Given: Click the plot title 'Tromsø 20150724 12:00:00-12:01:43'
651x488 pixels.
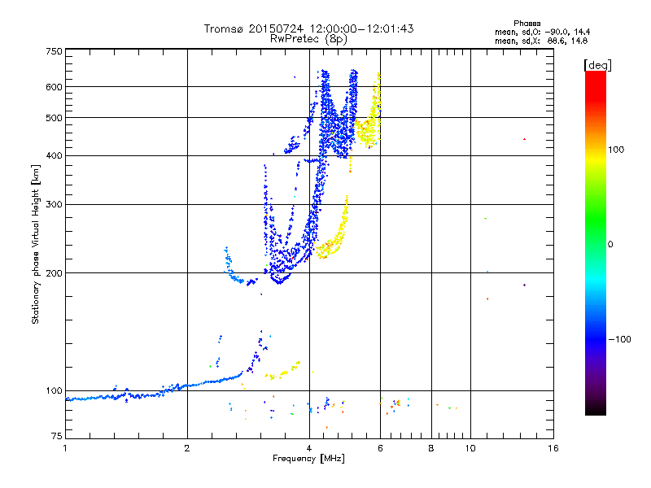Looking at the screenshot, I should point(308,28).
